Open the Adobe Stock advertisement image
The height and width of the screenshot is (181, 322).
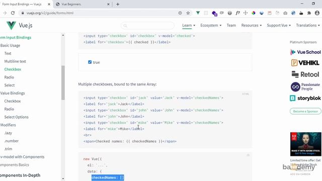[x=305, y=144]
